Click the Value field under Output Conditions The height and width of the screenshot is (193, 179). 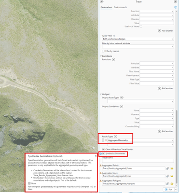[157, 123]
